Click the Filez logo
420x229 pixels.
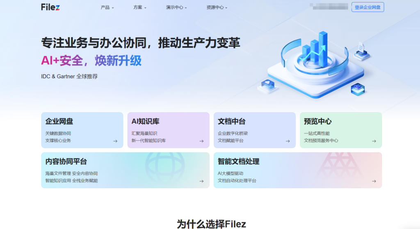[x=50, y=7]
